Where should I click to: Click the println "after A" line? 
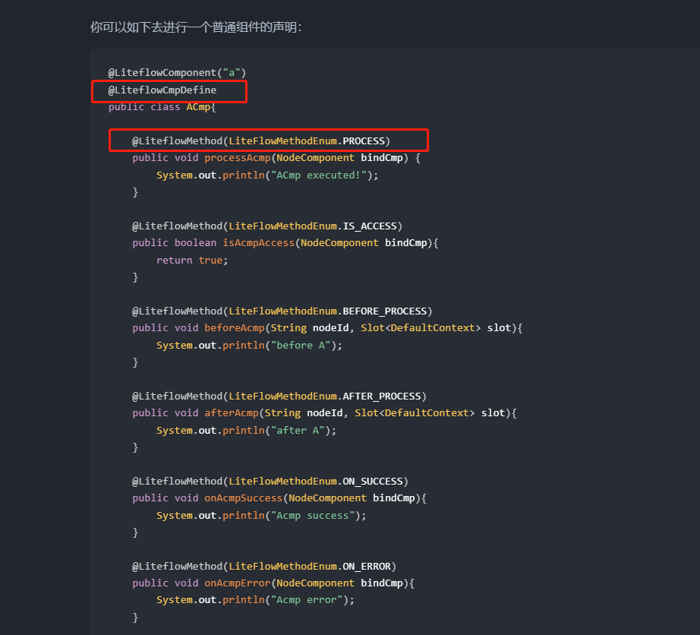(x=246, y=431)
